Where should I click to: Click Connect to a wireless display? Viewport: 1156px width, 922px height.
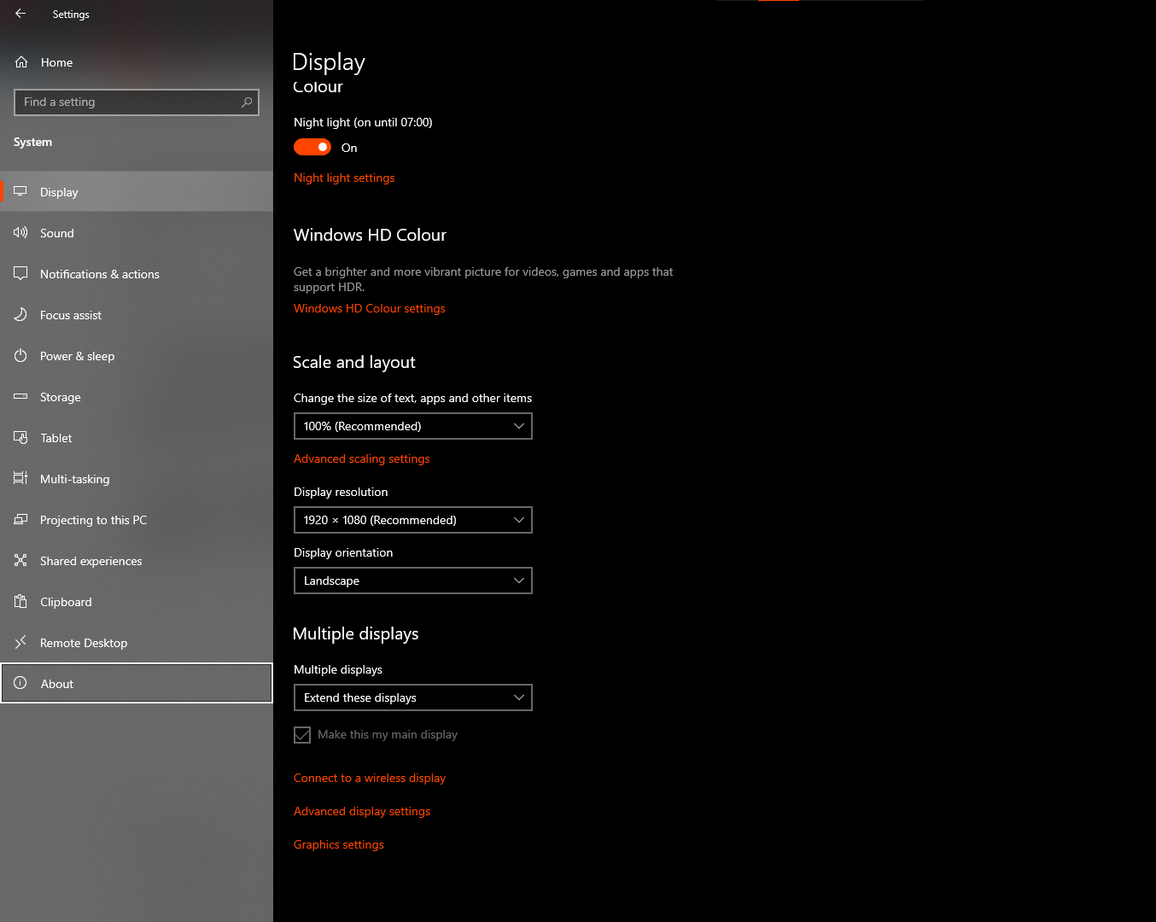click(x=370, y=778)
